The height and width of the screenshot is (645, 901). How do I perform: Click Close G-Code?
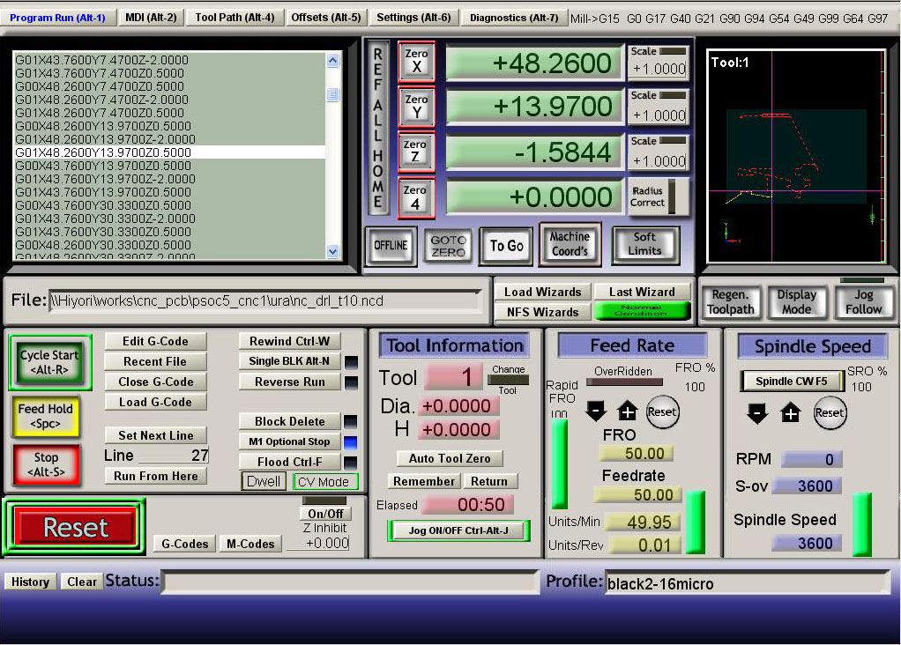(x=155, y=382)
